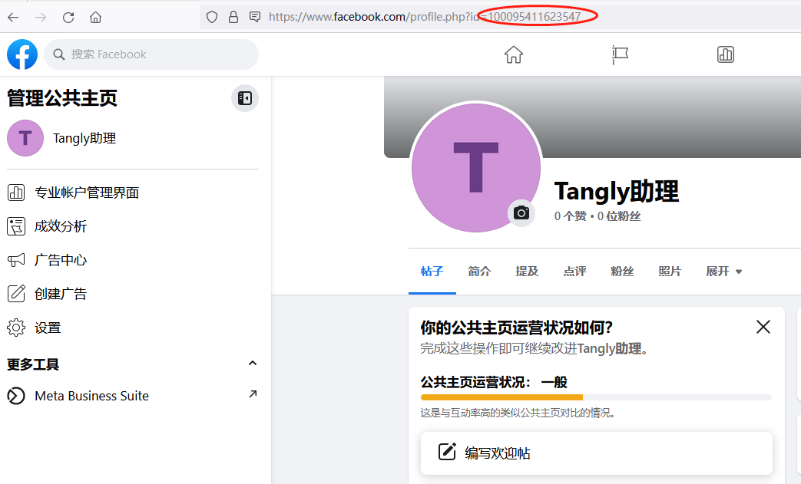Click the 广告中心 megaphone icon
The height and width of the screenshot is (484, 801).
coord(16,260)
